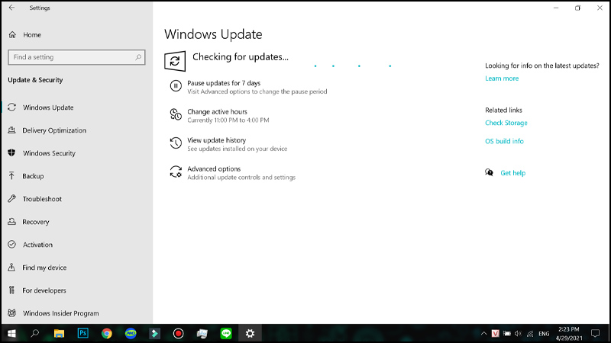Open the Check Storage link
Viewport: 611px width, 343px height.
point(506,123)
